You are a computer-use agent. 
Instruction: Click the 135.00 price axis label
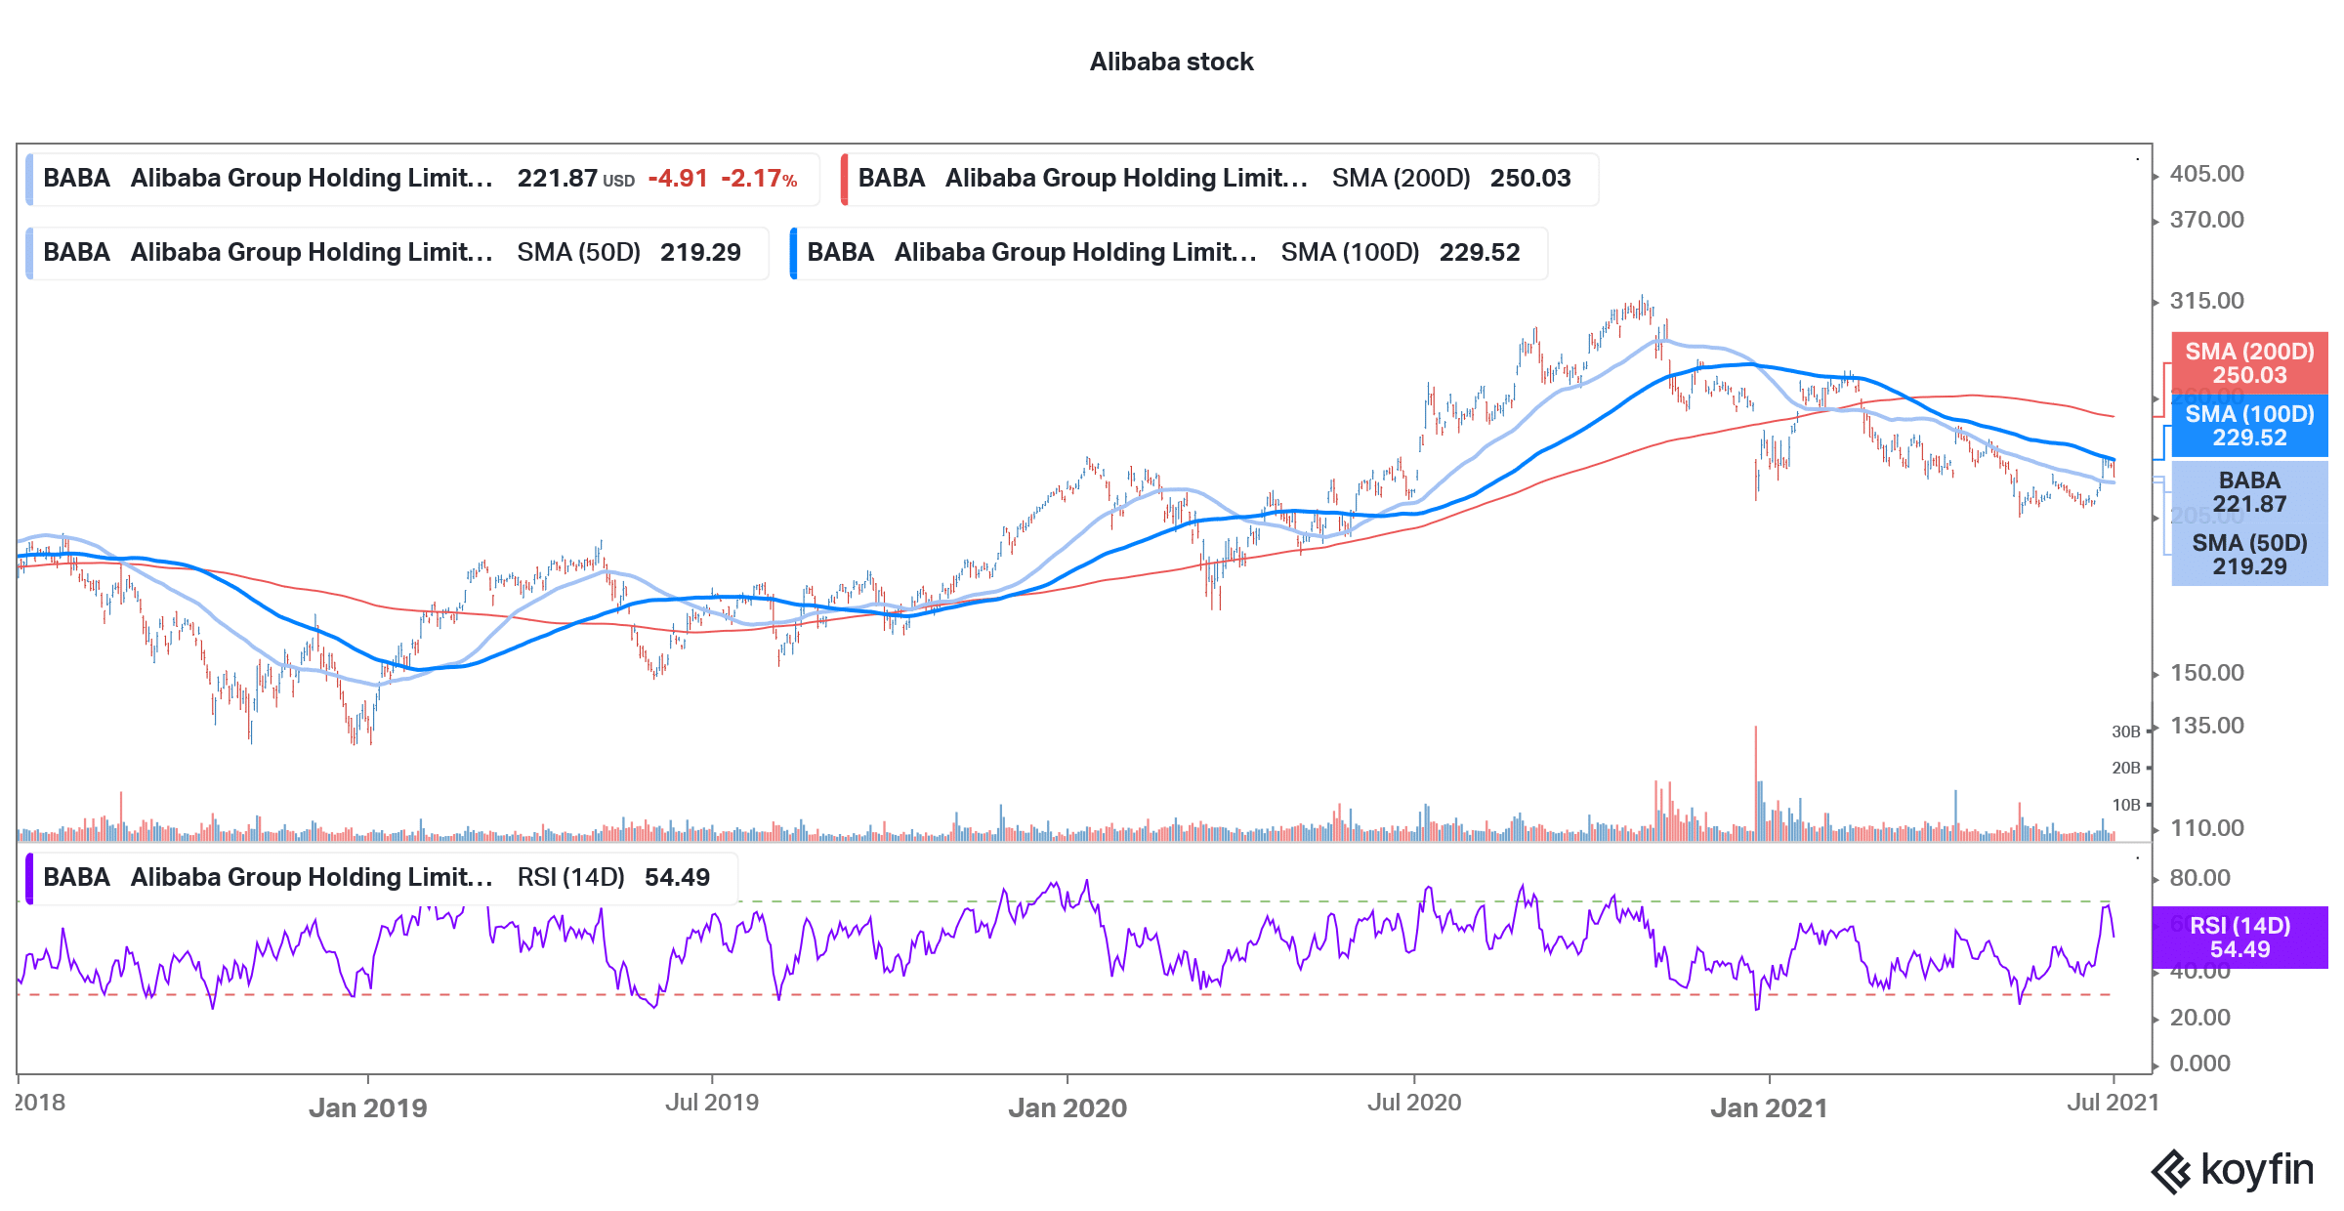2206,726
